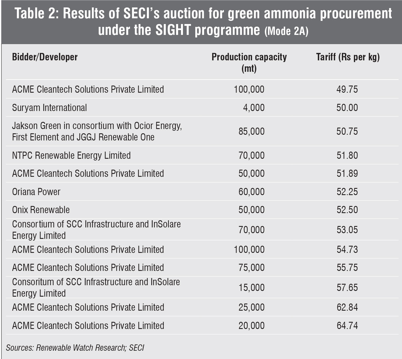Select the 52.50 tariff cell

pos(347,210)
